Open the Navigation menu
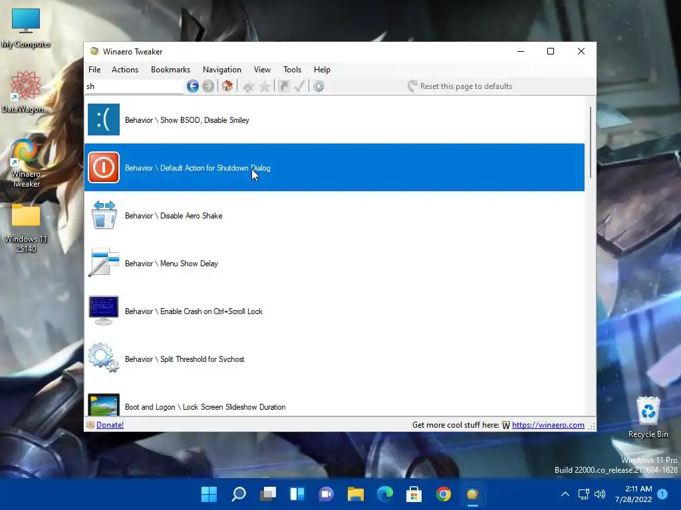The height and width of the screenshot is (510, 681). [x=222, y=69]
